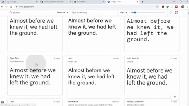Reset filters with the refresh icon

pyautogui.click(x=170, y=12)
